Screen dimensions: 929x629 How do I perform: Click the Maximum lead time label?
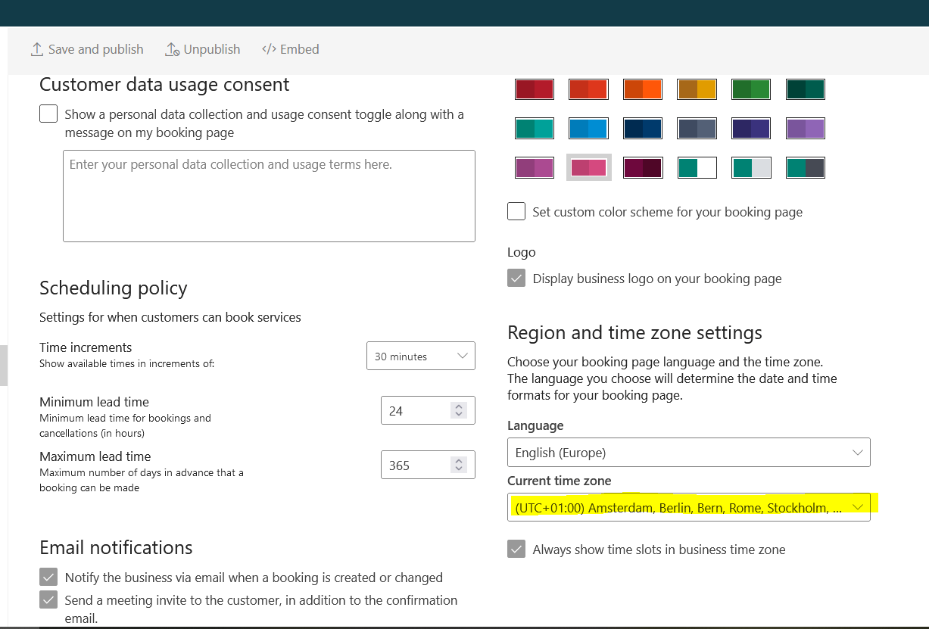pos(95,456)
